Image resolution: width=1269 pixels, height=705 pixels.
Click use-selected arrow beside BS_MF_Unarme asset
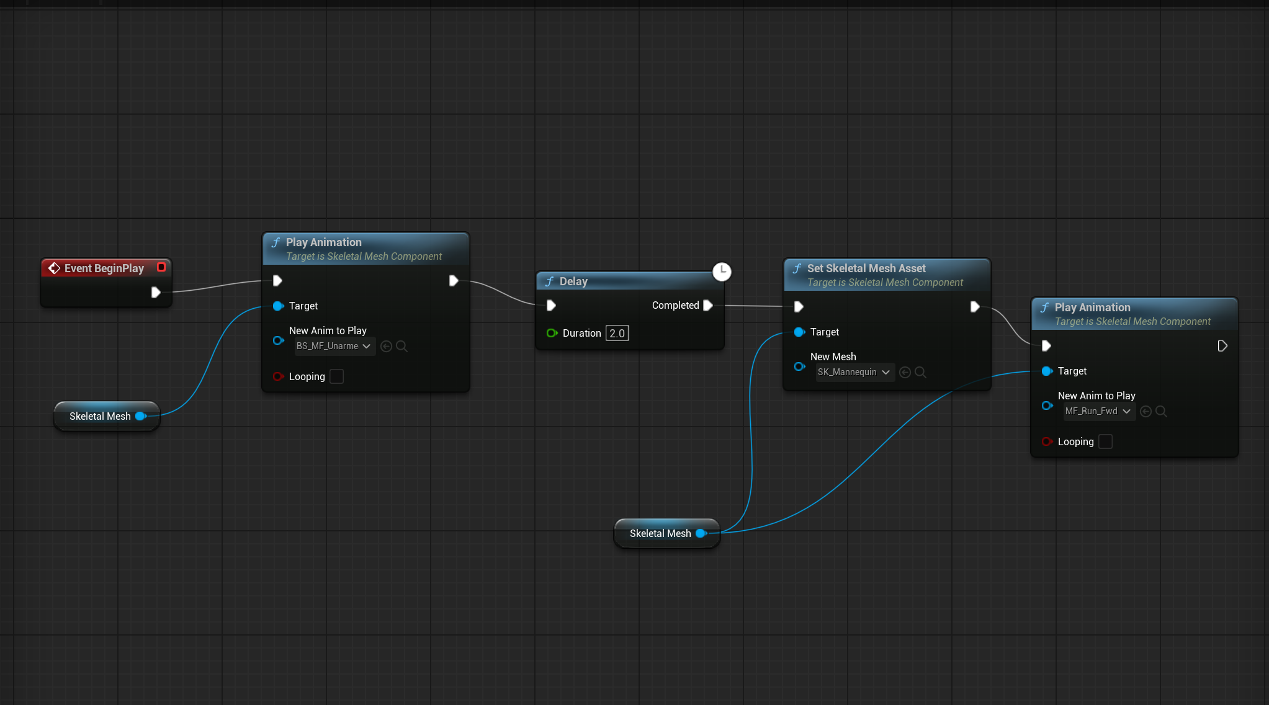386,346
